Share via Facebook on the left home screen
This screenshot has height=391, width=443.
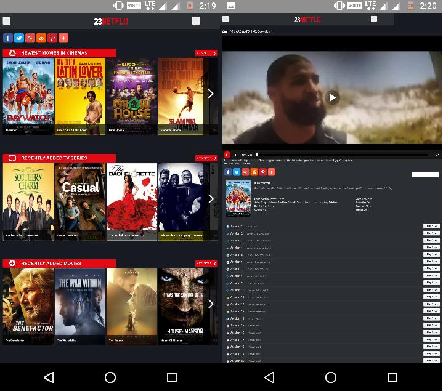(x=8, y=38)
